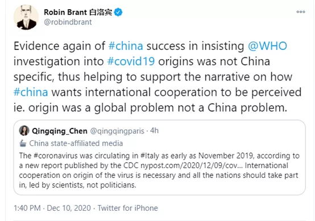Click the #covid19 hashtag
The width and height of the screenshot is (315, 221).
(x=131, y=61)
